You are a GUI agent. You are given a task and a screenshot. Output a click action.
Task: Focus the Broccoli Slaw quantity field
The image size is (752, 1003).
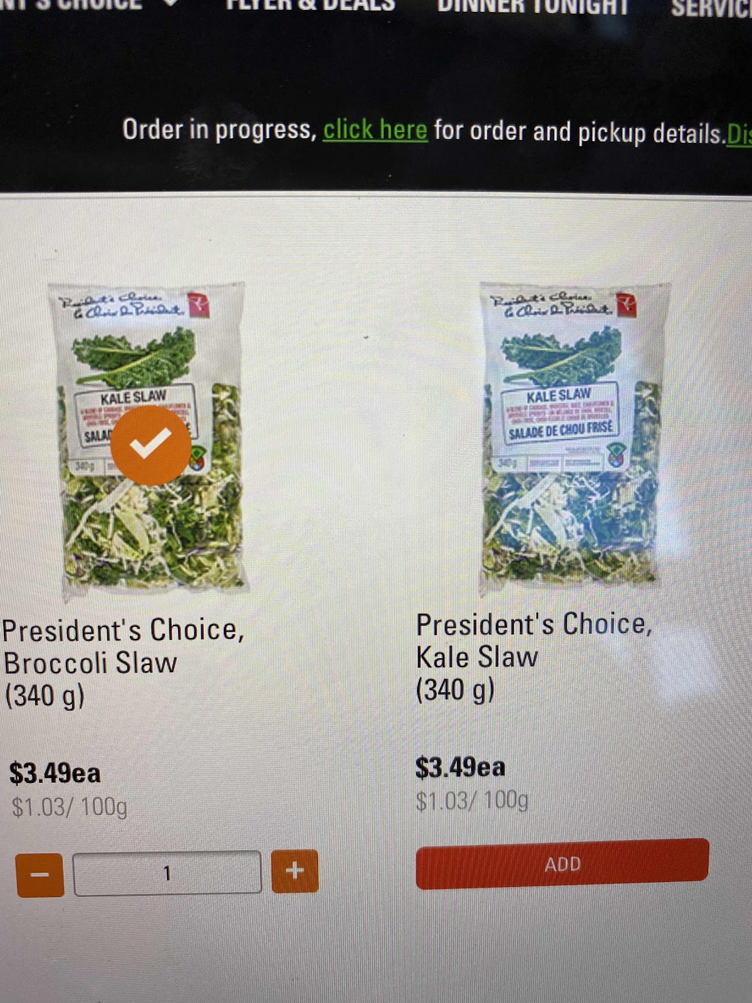coord(167,873)
